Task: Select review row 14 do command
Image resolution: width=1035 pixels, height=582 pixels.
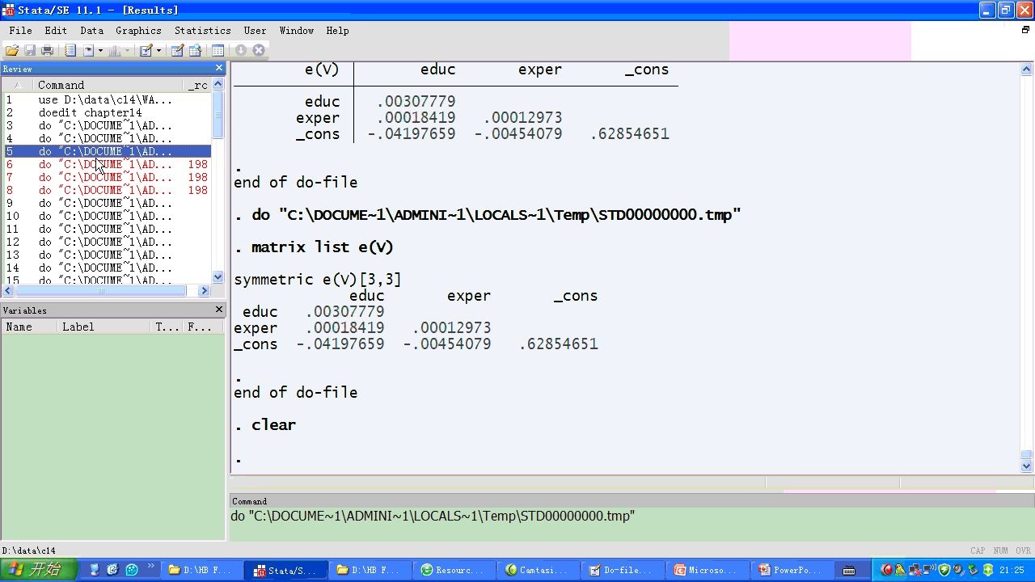Action: [x=106, y=268]
